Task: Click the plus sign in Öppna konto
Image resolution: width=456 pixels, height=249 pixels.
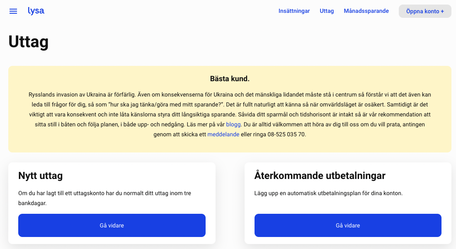Action: tap(442, 11)
